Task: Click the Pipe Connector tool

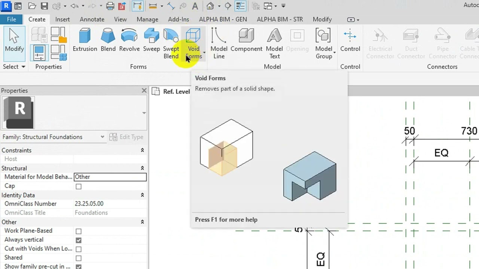Action: 442,44
